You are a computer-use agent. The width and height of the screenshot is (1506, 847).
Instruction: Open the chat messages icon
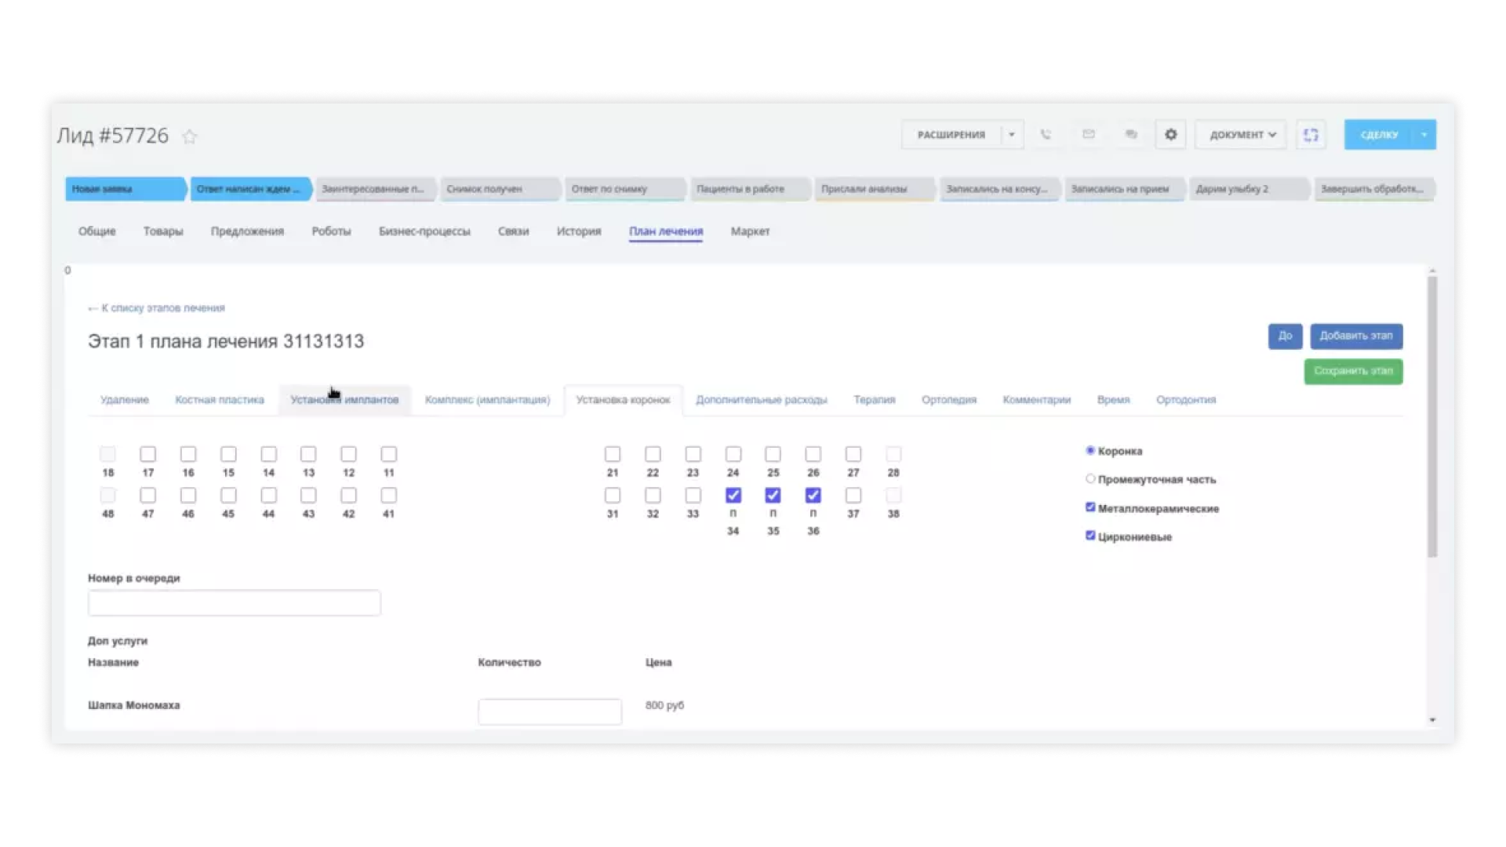click(1130, 135)
